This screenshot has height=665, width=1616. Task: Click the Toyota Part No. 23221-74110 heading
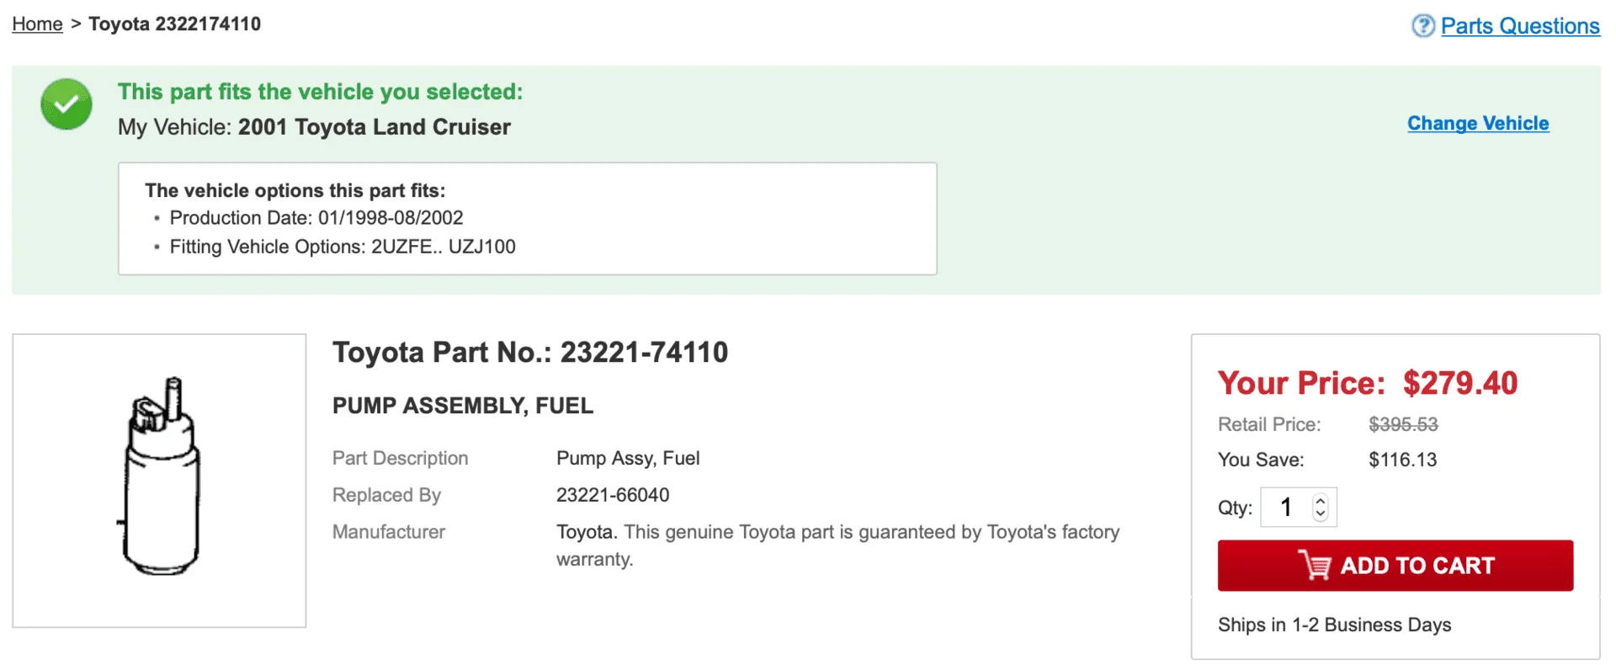(x=530, y=352)
